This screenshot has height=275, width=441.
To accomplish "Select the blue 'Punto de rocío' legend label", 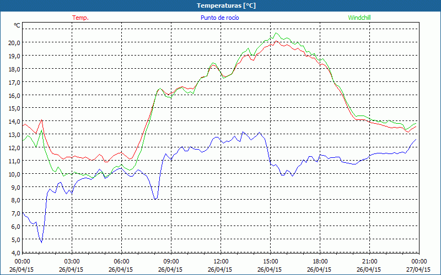I will tap(219, 18).
